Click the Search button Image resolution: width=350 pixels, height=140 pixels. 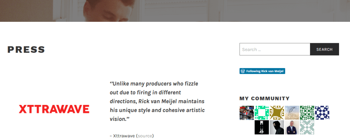324,49
